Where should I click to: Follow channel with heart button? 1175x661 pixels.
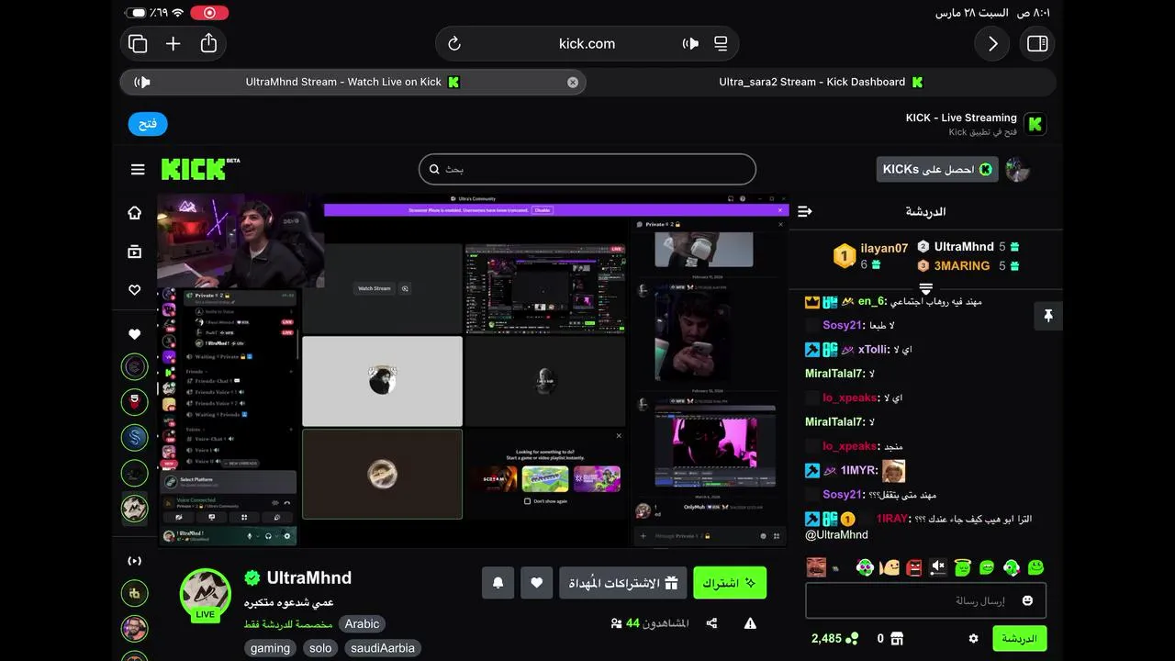coord(537,583)
